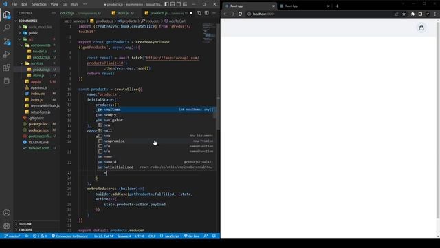The image size is (440, 248).
Task: Open the Extensions view
Action: 7,68
